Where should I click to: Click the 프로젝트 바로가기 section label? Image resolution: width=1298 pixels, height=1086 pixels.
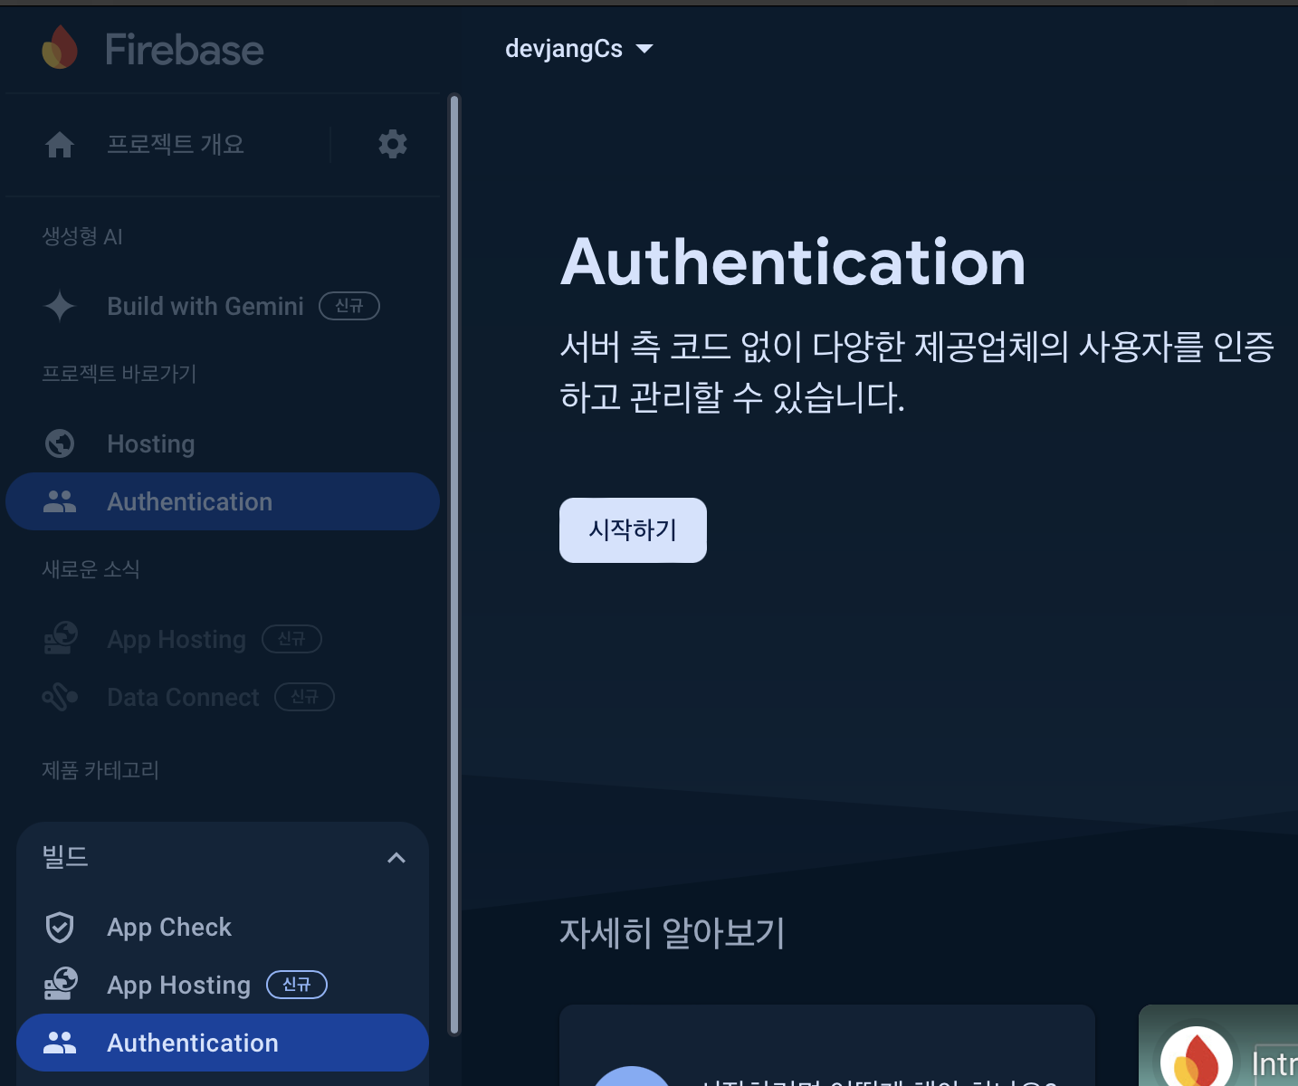pos(119,374)
